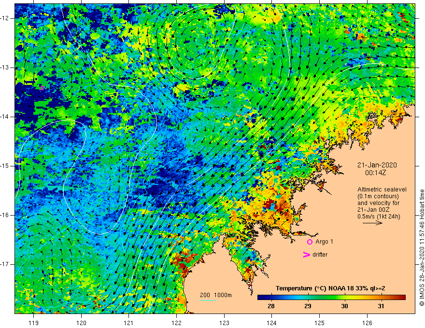
Task: Click the color bar tick label "29"
Action: click(308, 306)
